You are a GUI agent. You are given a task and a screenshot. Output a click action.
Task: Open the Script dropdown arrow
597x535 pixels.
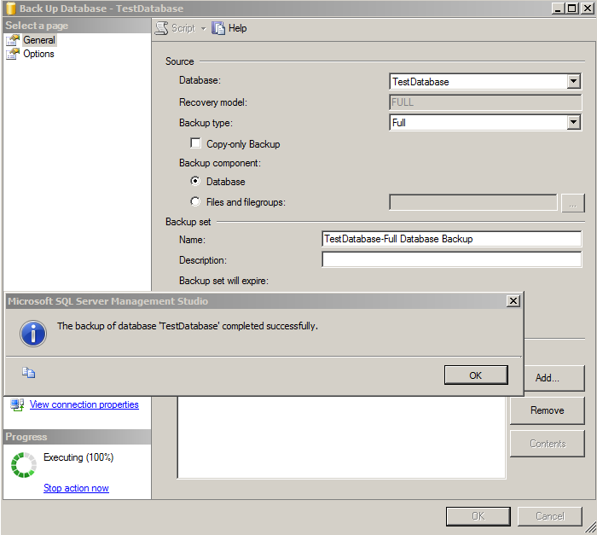tap(203, 28)
